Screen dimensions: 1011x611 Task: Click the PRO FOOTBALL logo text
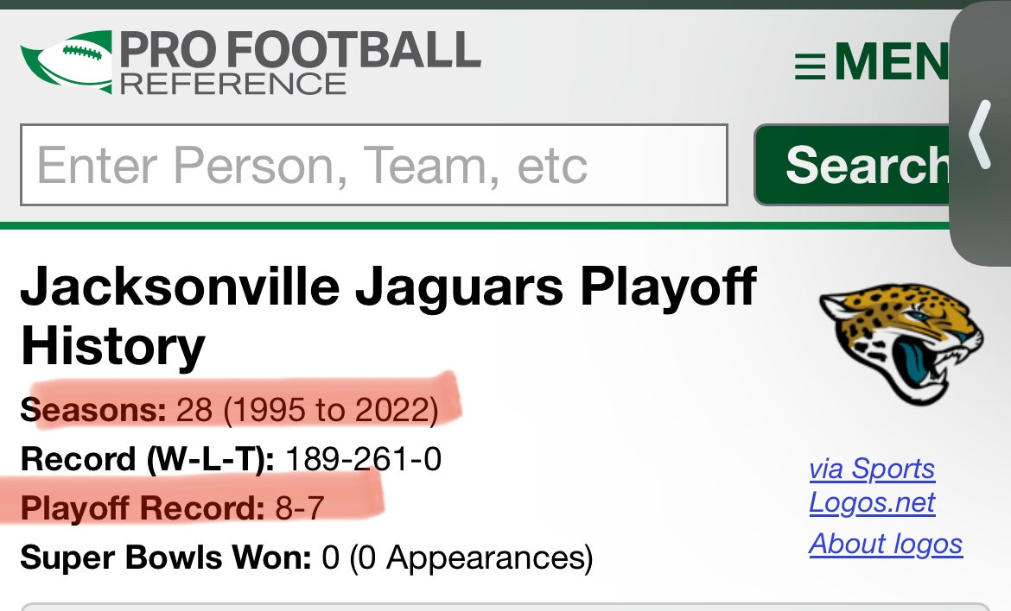300,51
